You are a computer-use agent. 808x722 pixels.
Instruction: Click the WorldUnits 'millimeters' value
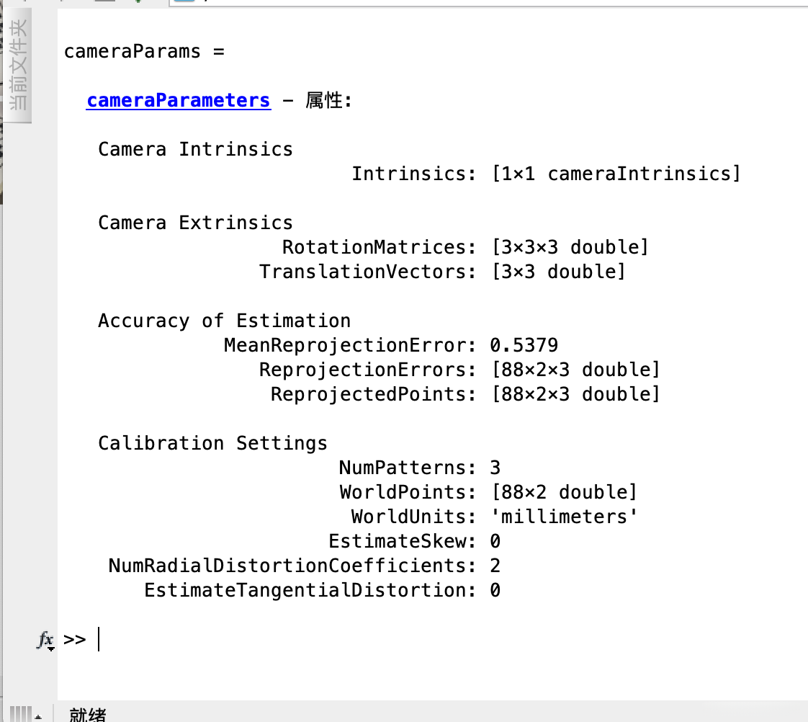564,517
